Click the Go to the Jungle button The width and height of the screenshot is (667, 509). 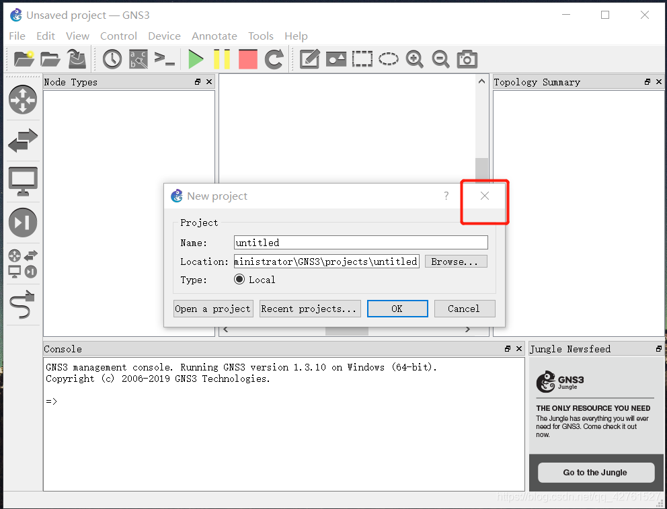click(596, 473)
